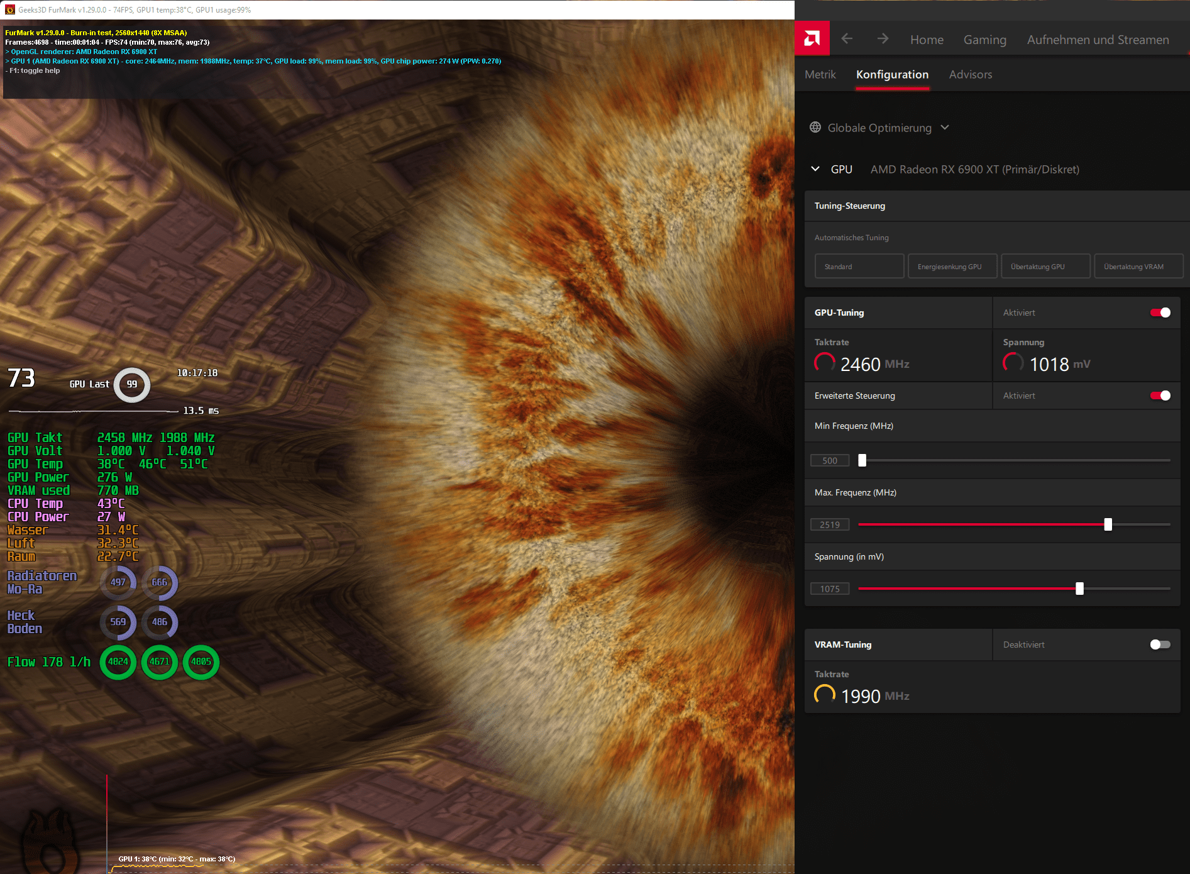Click the Min Frequenz value field 500
Image resolution: width=1190 pixels, height=874 pixels.
830,460
